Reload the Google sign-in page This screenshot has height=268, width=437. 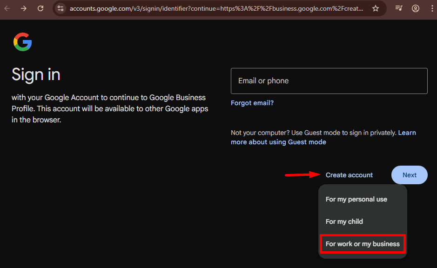tap(40, 8)
